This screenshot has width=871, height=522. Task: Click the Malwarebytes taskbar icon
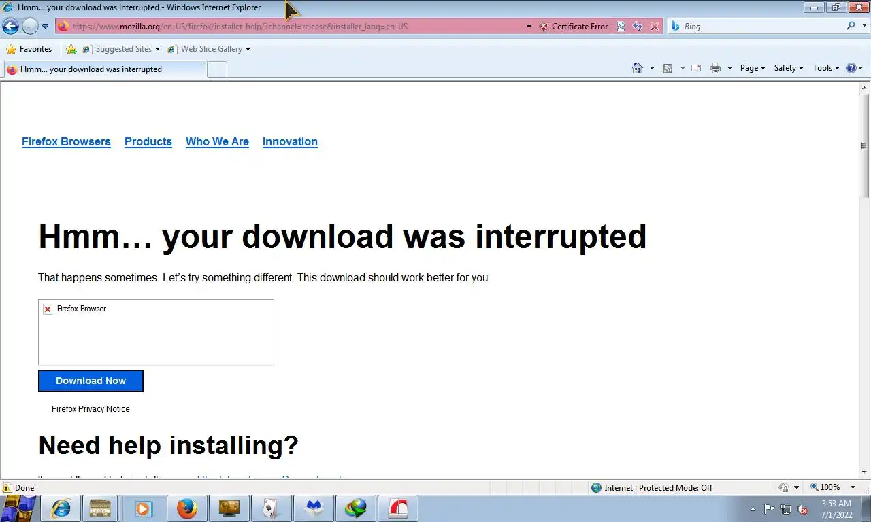pyautogui.click(x=313, y=508)
